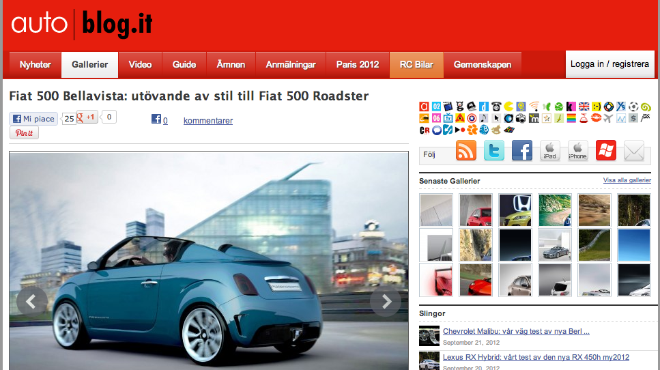Open the Lexus RX Hybrid article link
Viewport: 660px width, 370px height.
pyautogui.click(x=536, y=358)
